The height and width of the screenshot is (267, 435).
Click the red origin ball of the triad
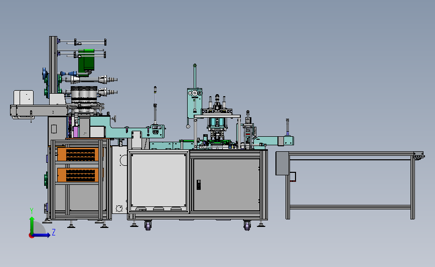31,236
